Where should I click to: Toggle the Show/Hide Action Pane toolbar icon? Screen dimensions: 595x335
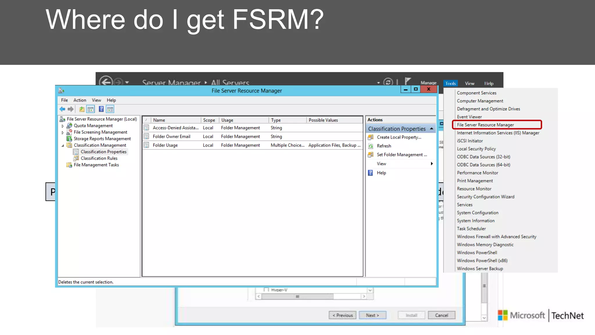tap(110, 109)
